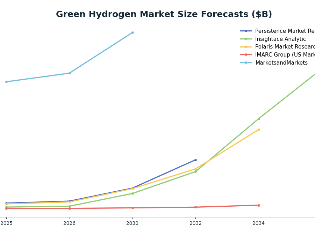Click the 2032 x-axis label
The width and height of the screenshot is (315, 236).
195,223
